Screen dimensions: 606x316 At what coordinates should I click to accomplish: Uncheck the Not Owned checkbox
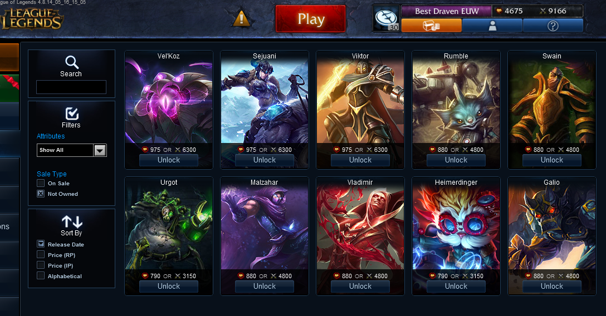point(41,193)
